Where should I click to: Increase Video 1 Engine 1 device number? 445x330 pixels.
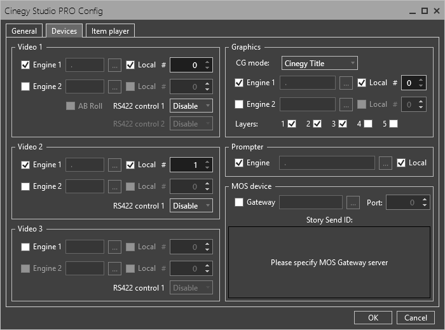207,62
